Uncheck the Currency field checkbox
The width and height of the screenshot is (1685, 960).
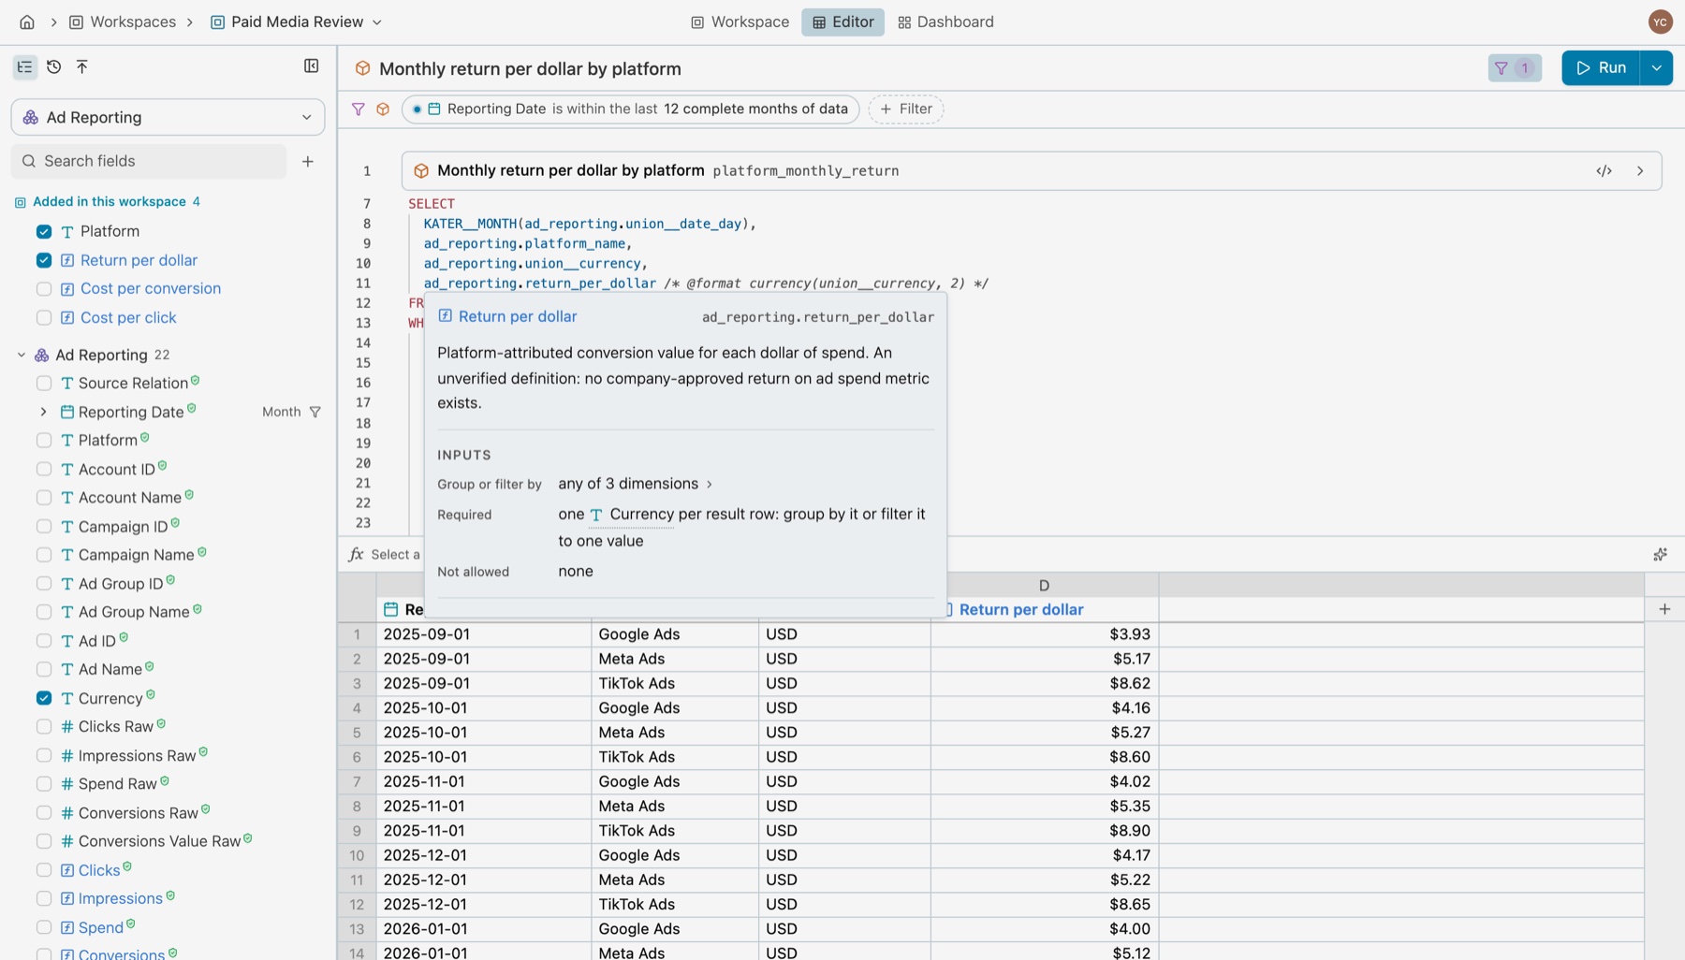[44, 698]
